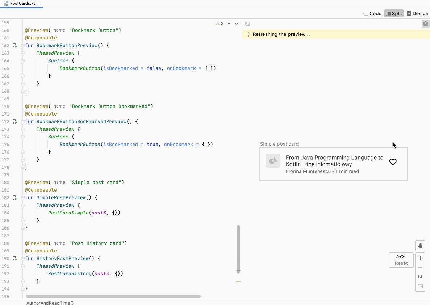Run SimplePostPreview gutter icon at line 182
The image size is (430, 305).
pyautogui.click(x=15, y=198)
